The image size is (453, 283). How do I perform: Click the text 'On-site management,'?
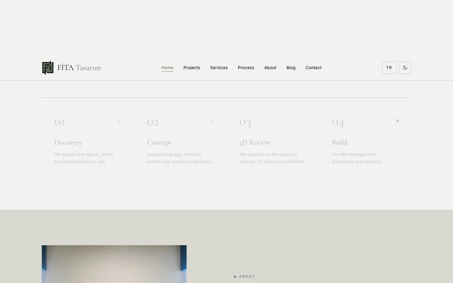(354, 154)
